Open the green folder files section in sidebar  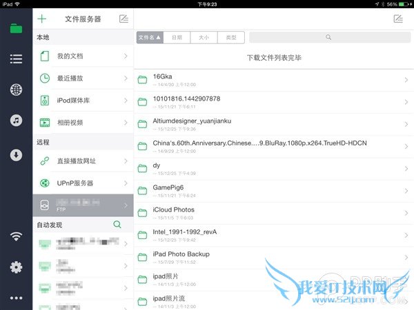coord(16,28)
